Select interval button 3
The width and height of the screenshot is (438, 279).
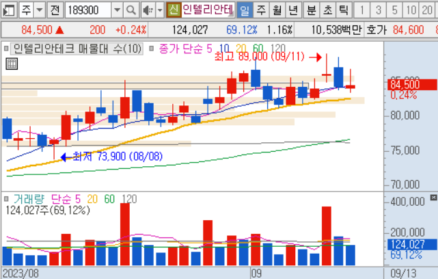pos(379,10)
